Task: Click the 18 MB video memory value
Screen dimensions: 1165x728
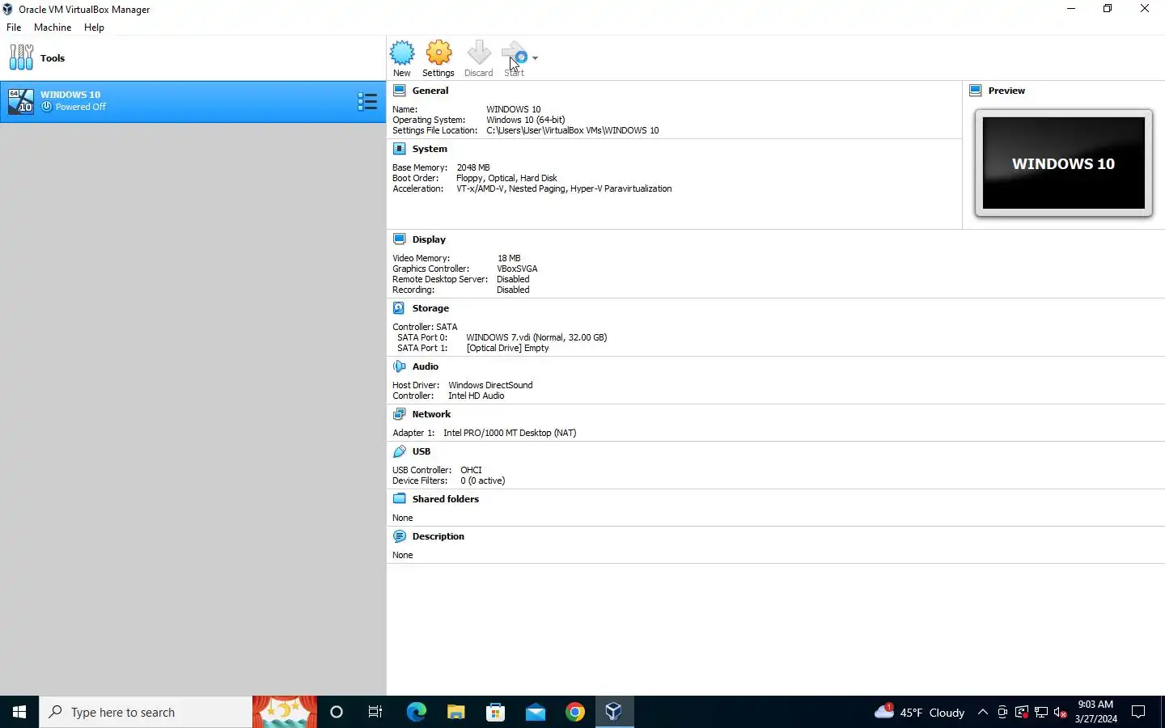Action: 509,258
